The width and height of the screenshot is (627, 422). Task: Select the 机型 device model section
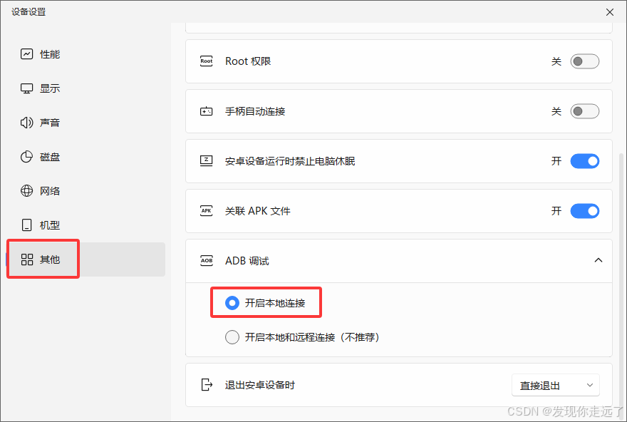(85, 225)
